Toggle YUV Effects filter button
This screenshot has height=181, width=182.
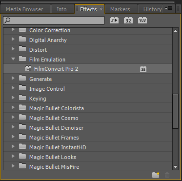click(142, 20)
